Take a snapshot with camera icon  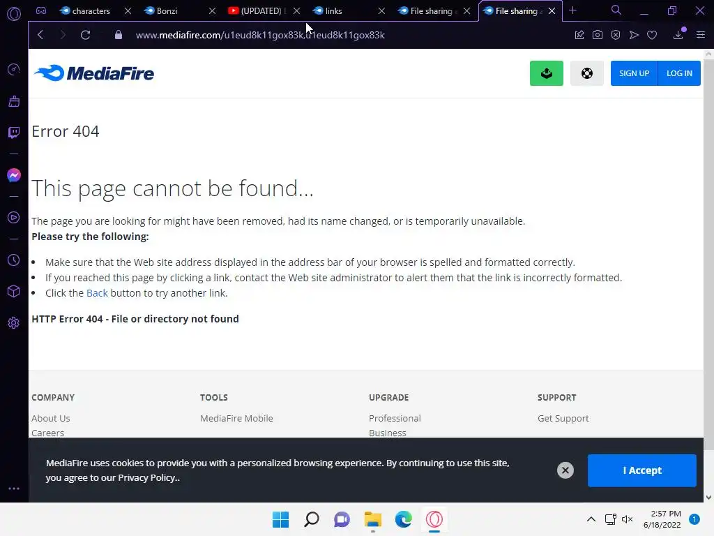[x=598, y=35]
